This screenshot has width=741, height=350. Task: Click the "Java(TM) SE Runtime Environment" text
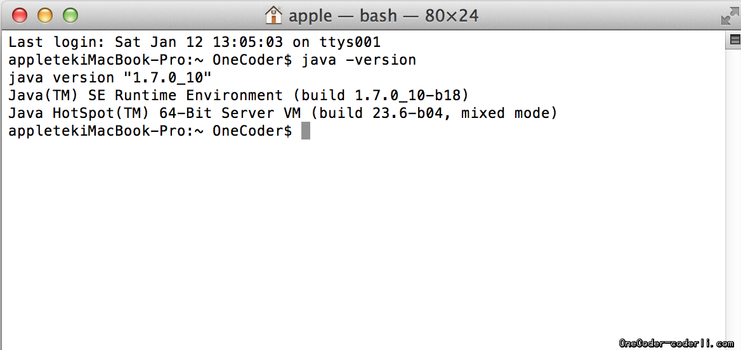145,96
